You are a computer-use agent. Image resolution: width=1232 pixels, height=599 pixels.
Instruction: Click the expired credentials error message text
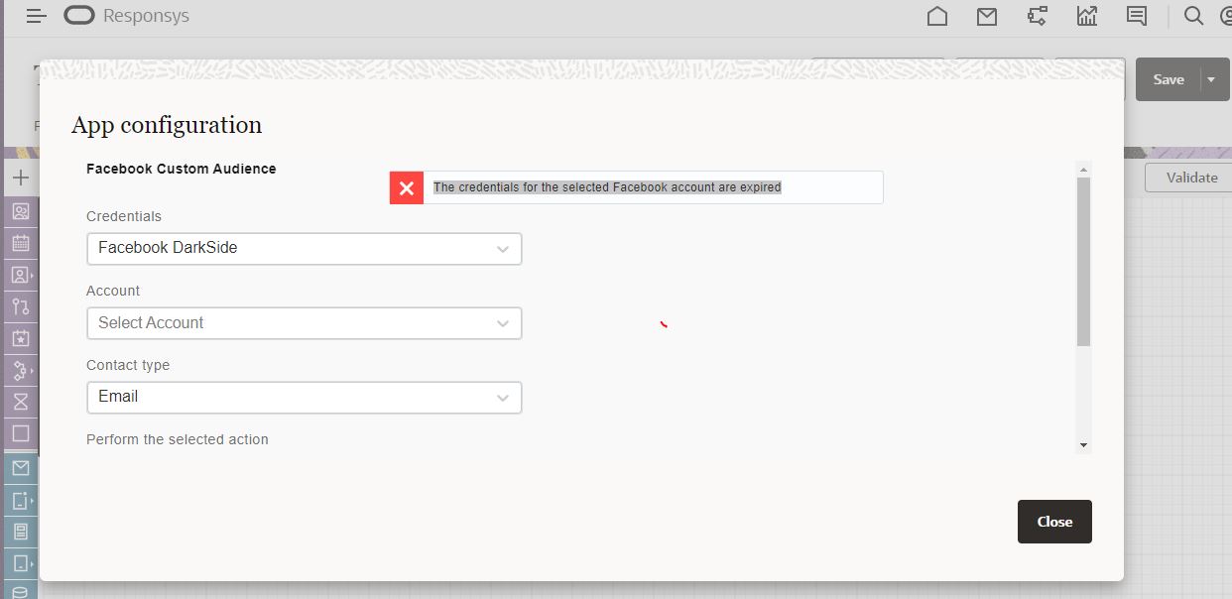pos(607,187)
